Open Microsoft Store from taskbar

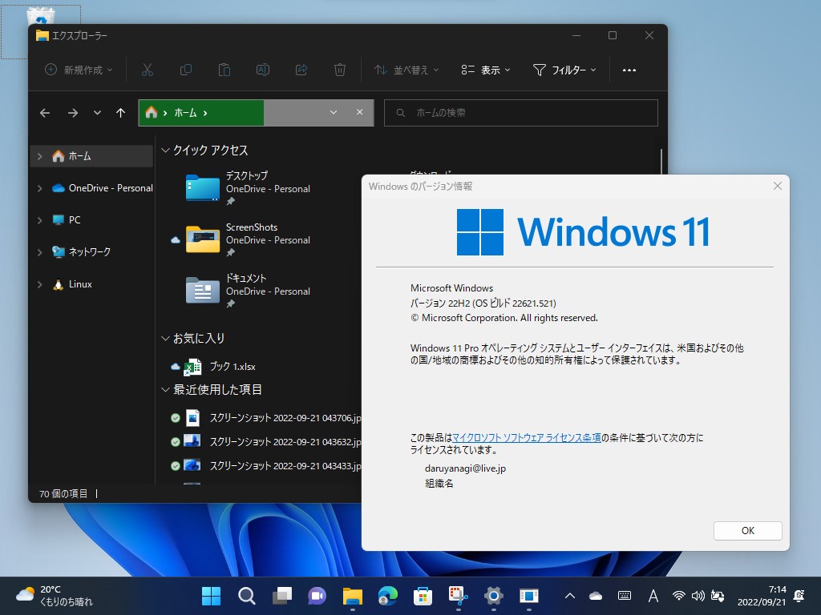tap(423, 596)
